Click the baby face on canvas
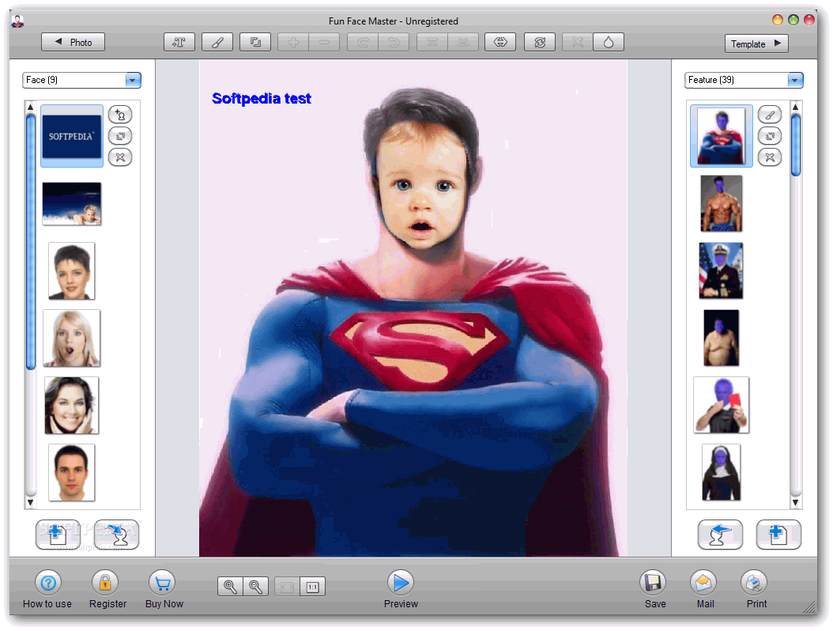 click(x=422, y=186)
